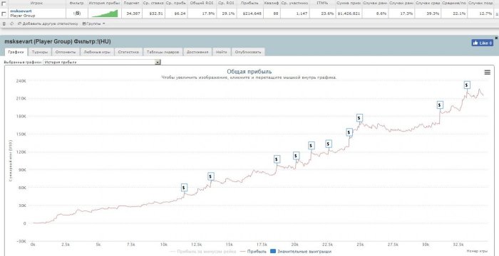The width and height of the screenshot is (499, 256).
Task: Open the HU filter icon in the msksevart row
Action: tap(77, 14)
